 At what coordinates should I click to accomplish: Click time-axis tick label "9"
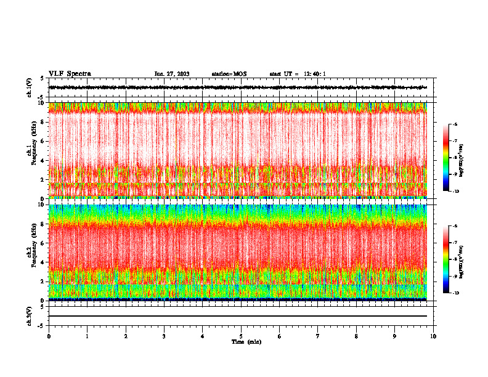pyautogui.click(x=394, y=336)
